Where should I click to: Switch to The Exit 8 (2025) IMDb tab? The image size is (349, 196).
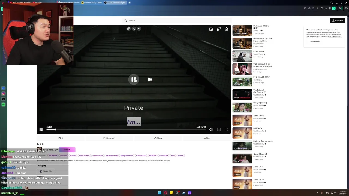point(92,2)
